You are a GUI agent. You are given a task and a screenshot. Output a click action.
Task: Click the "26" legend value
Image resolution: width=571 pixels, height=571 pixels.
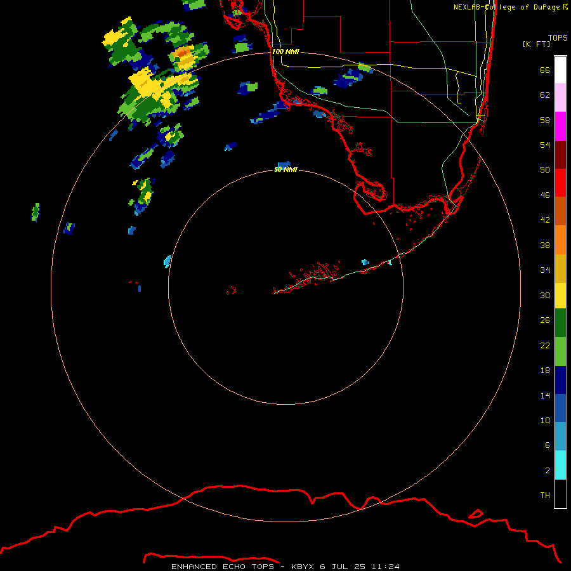pyautogui.click(x=545, y=320)
